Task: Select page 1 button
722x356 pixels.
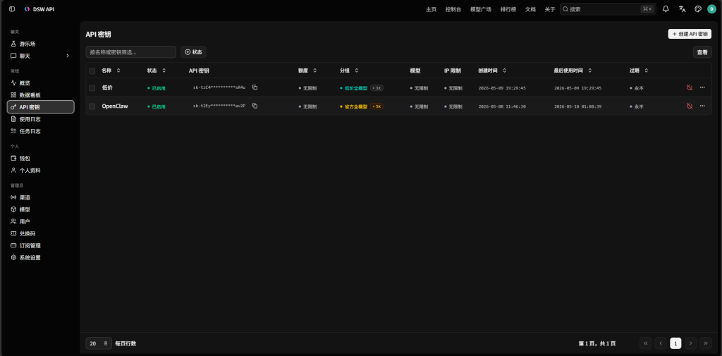Action: (x=675, y=343)
